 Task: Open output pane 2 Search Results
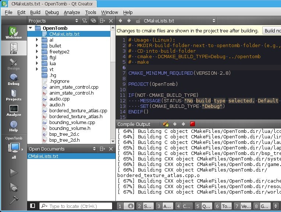[145, 206]
